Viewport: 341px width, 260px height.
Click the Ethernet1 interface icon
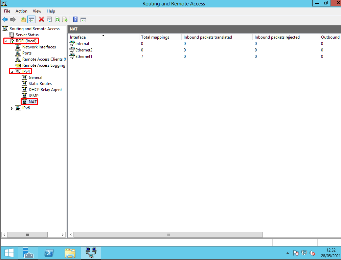click(x=72, y=56)
